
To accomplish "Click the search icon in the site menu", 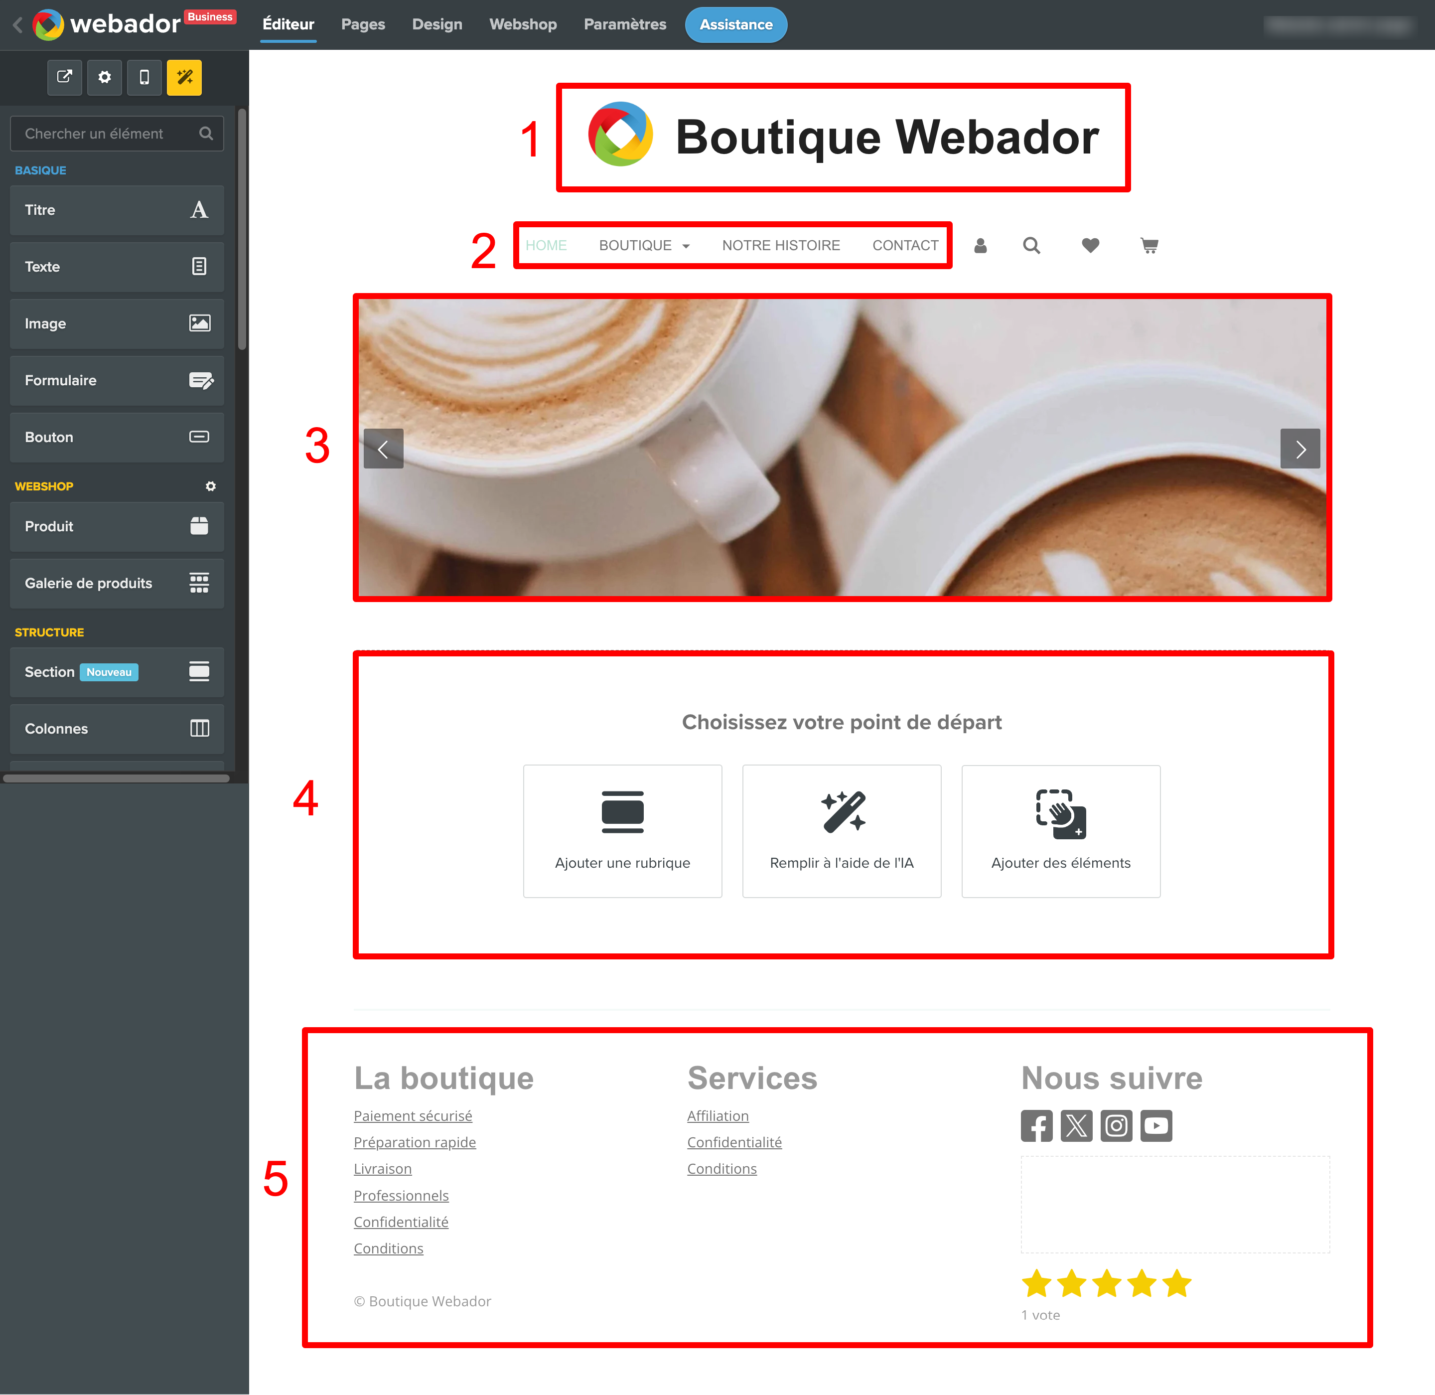I will point(1031,245).
